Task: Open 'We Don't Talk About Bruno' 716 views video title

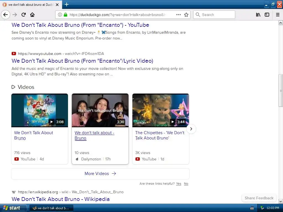Action: pyautogui.click(x=33, y=135)
